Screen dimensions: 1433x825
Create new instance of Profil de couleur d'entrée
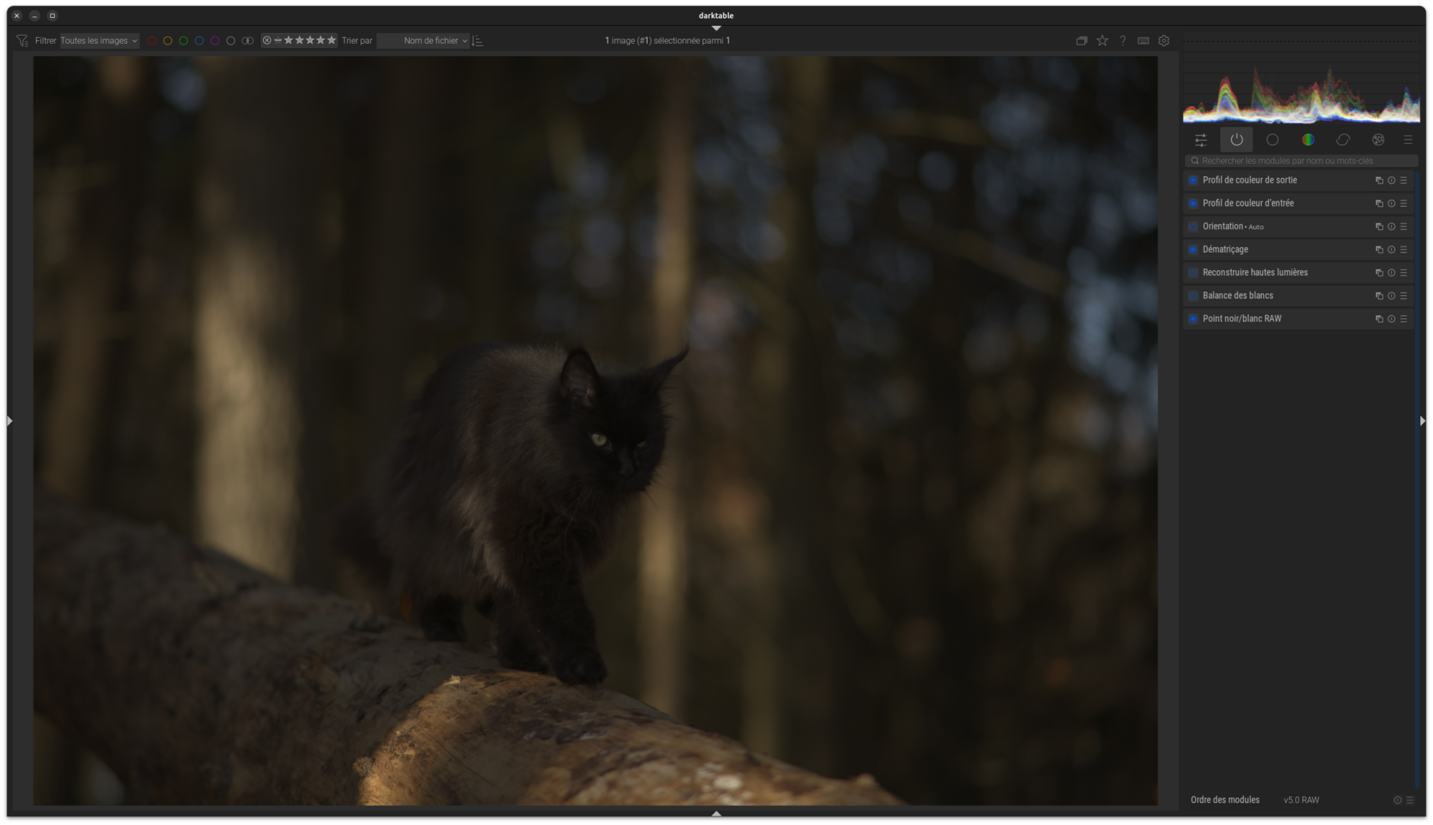[1379, 203]
